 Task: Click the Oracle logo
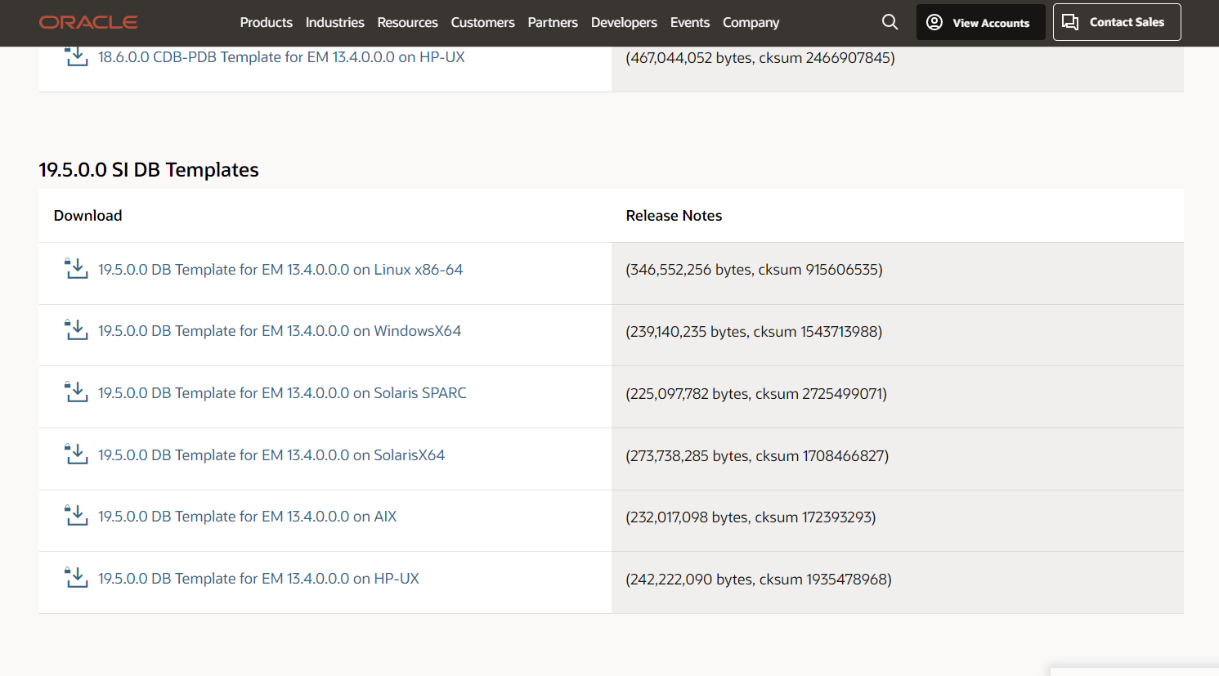coord(88,22)
